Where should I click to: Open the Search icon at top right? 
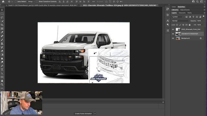(x=197, y=2)
